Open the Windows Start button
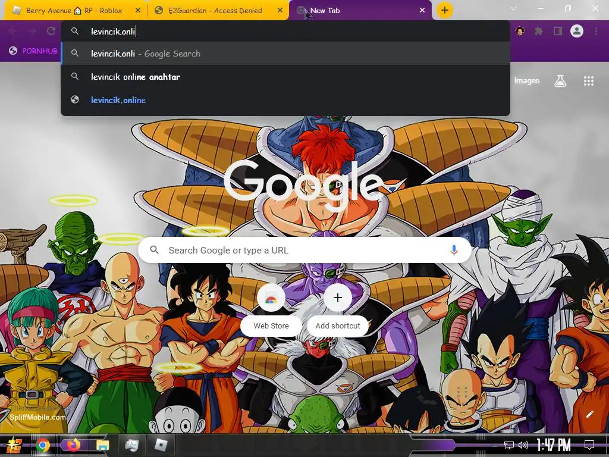This screenshot has height=457, width=609. click(x=14, y=445)
